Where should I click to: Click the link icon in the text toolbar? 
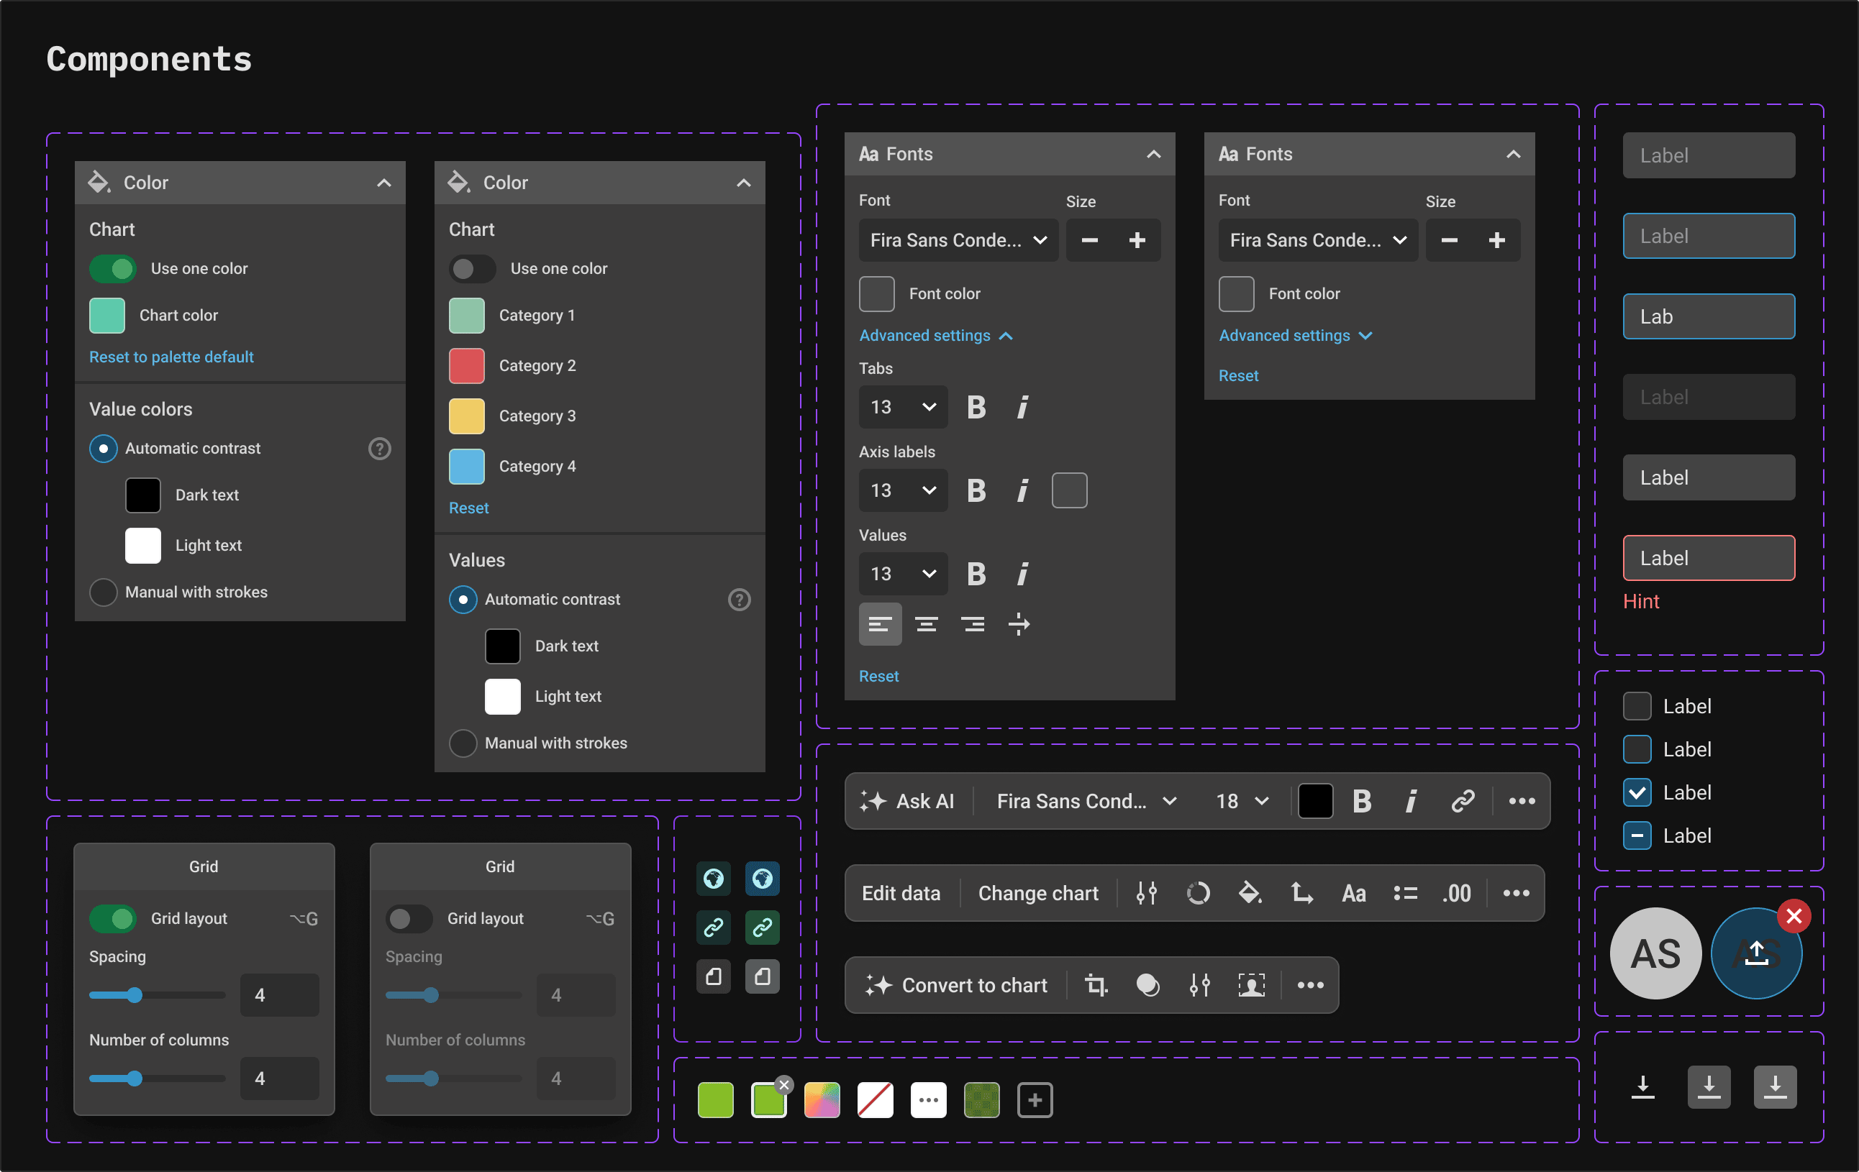pos(1462,801)
